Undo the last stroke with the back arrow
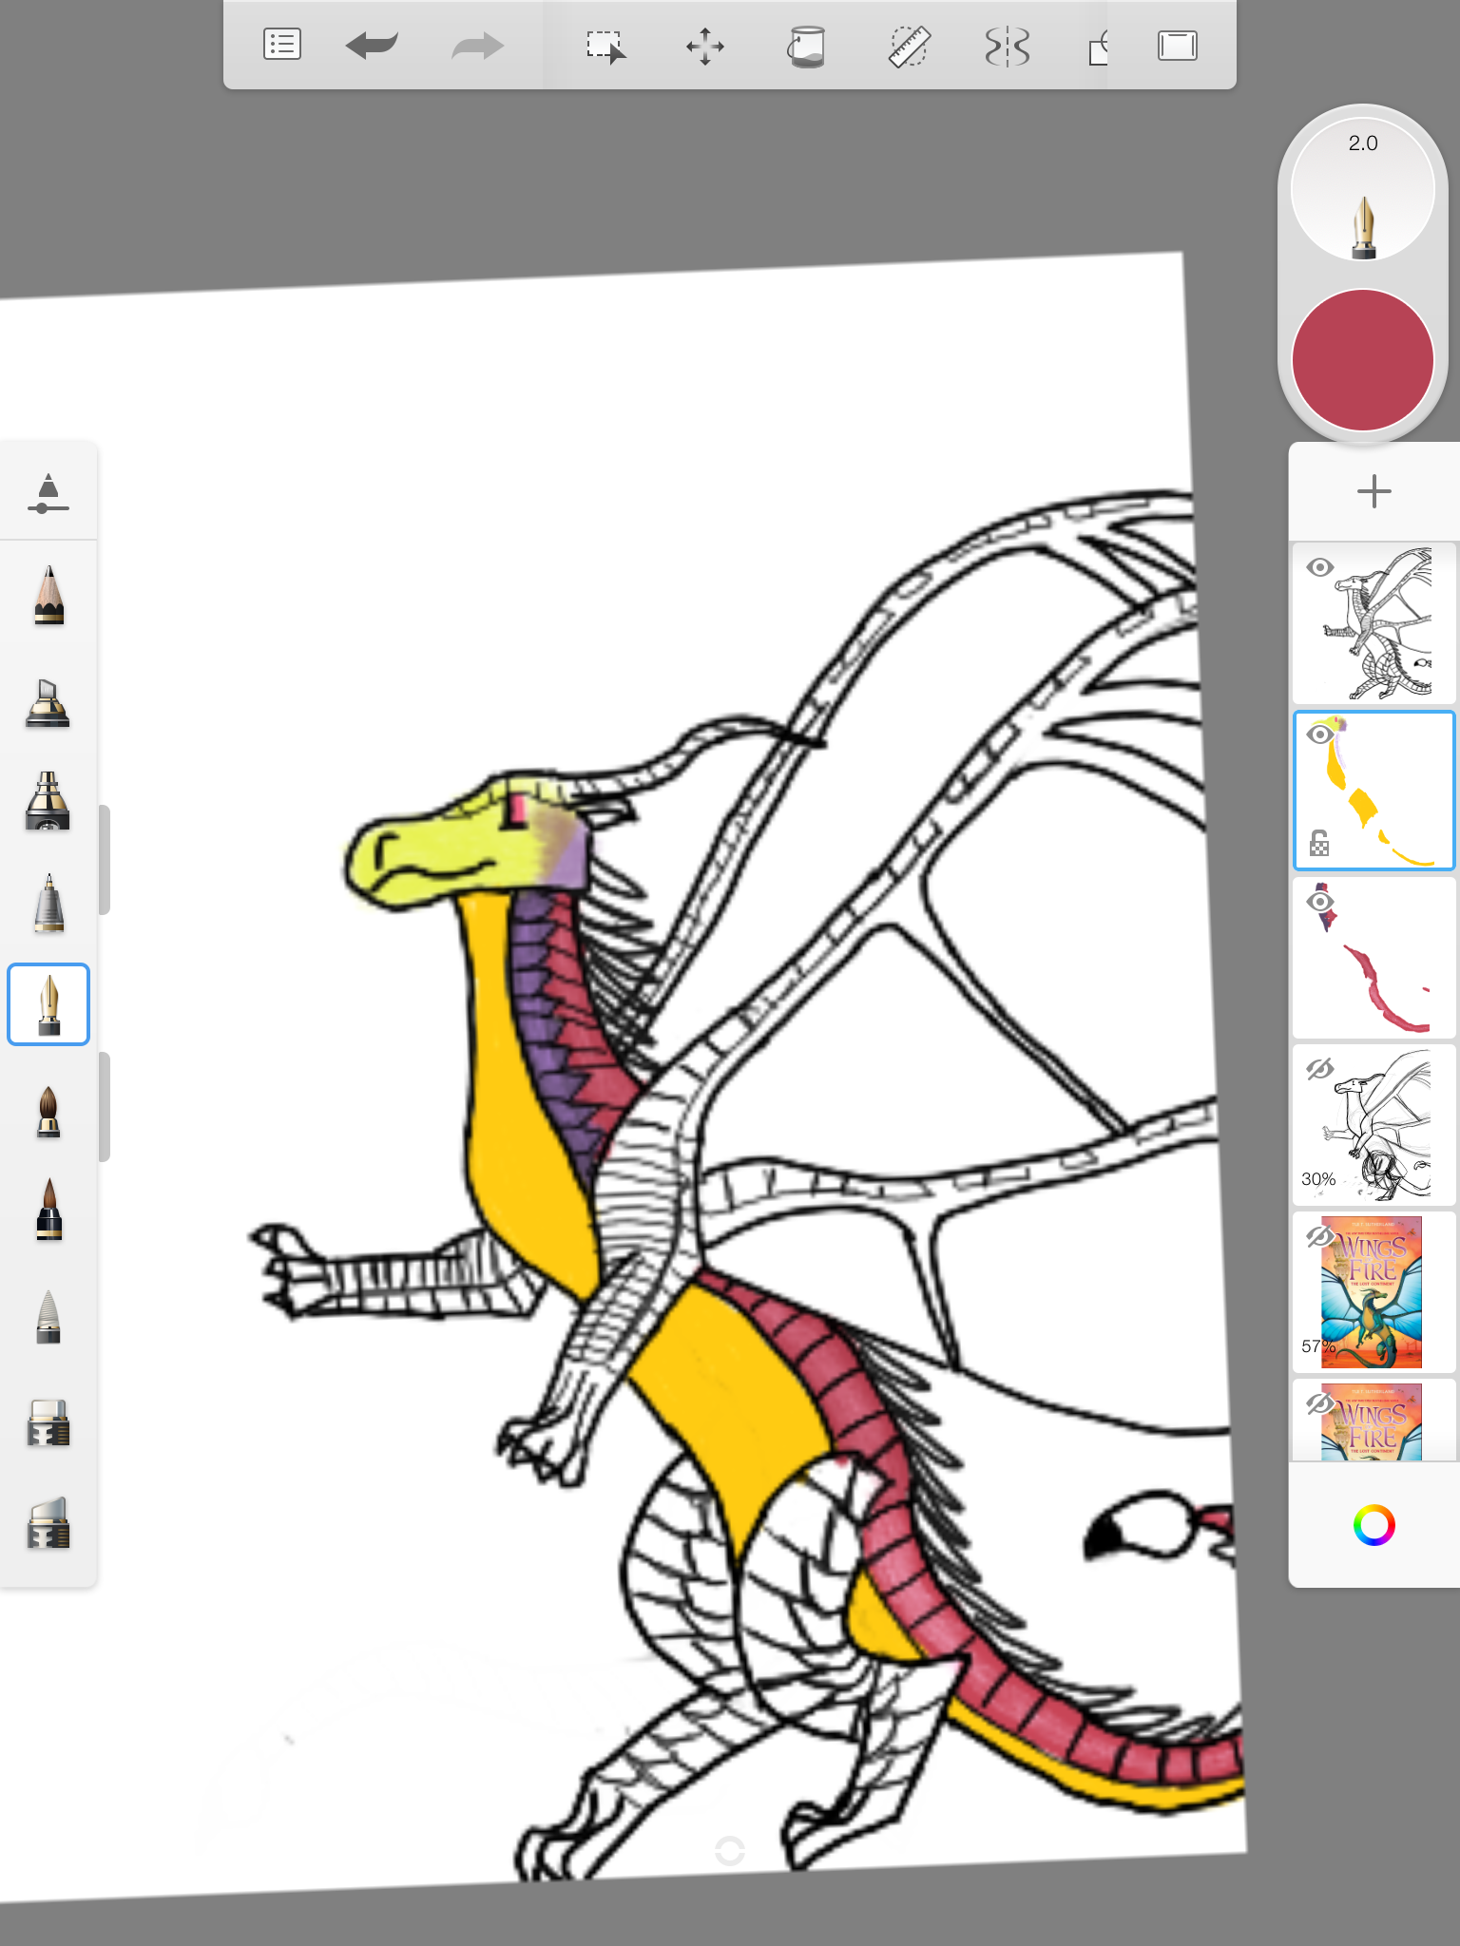This screenshot has width=1460, height=1946. point(372,46)
